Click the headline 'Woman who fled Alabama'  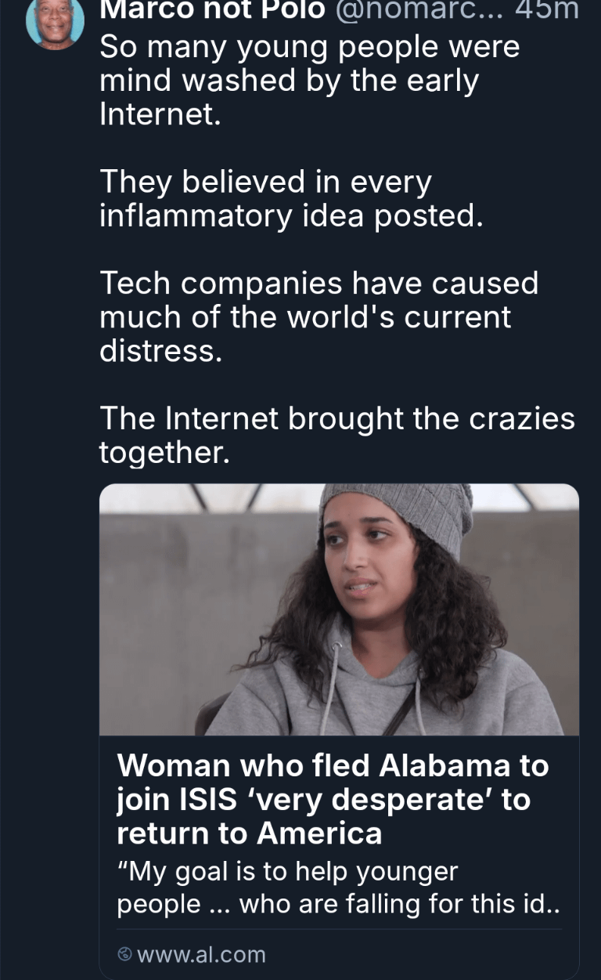pyautogui.click(x=333, y=765)
